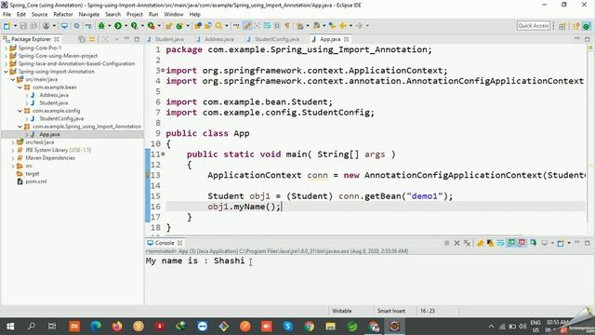
Task: Switch to Student.java editor tab
Action: click(169, 39)
